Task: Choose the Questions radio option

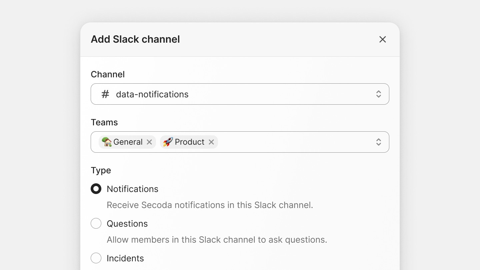Action: [96, 223]
